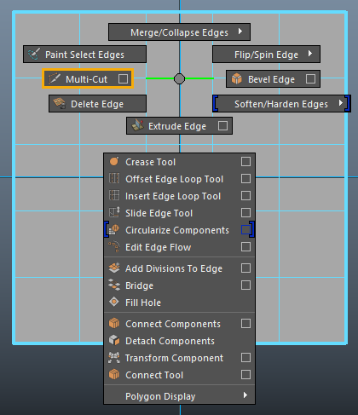This screenshot has height=415, width=358.
Task: Open Insert Edge Loop Tool option box
Action: click(245, 196)
